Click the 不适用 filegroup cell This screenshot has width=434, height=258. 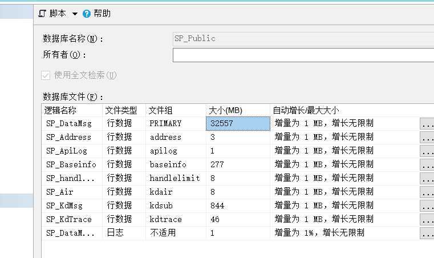pyautogui.click(x=176, y=233)
